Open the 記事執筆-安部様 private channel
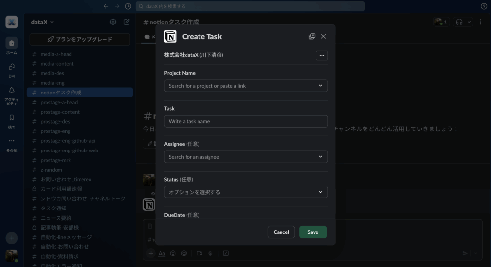 (80, 228)
